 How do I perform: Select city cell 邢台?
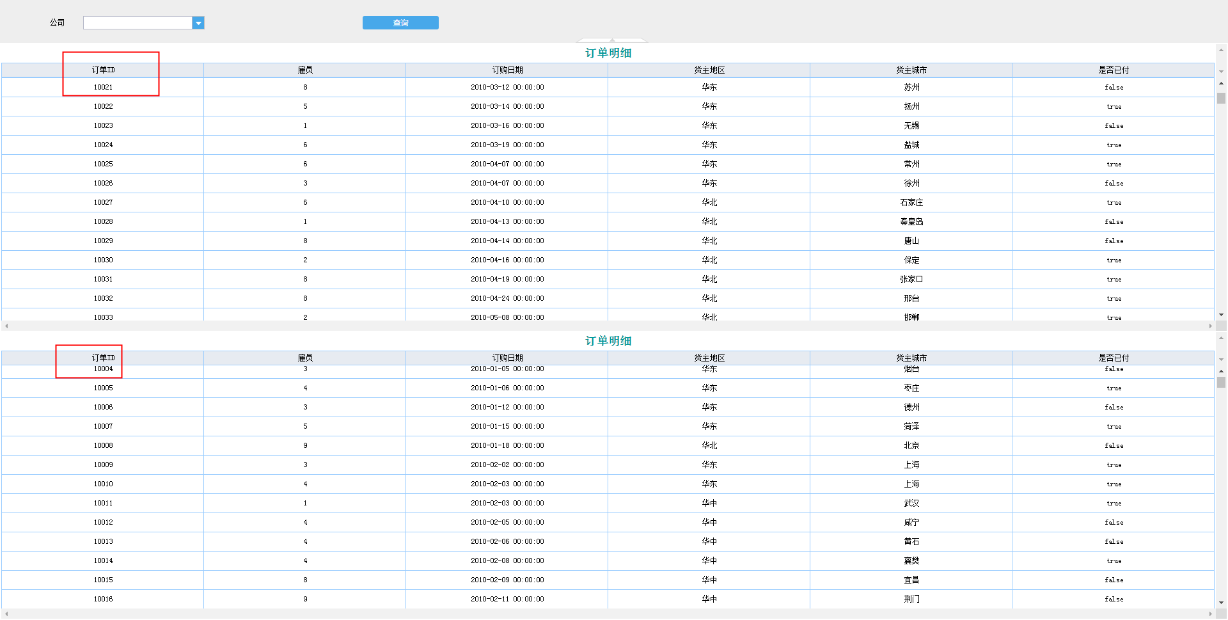tap(911, 298)
